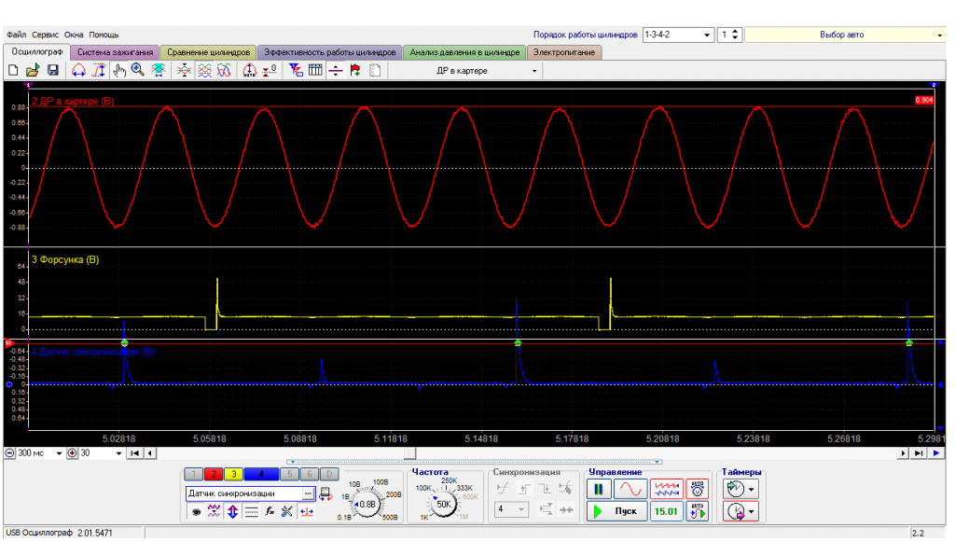Toggle the blue channel 4 button
The image size is (955, 542).
[x=261, y=474]
